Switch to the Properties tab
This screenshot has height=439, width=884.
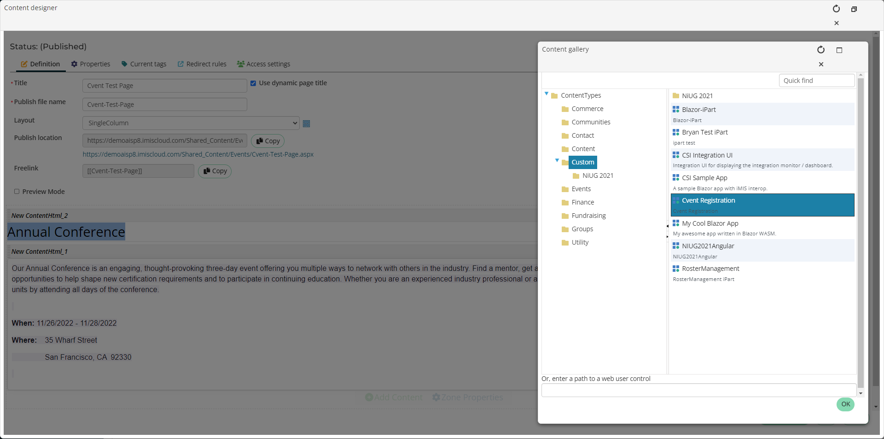(x=90, y=64)
